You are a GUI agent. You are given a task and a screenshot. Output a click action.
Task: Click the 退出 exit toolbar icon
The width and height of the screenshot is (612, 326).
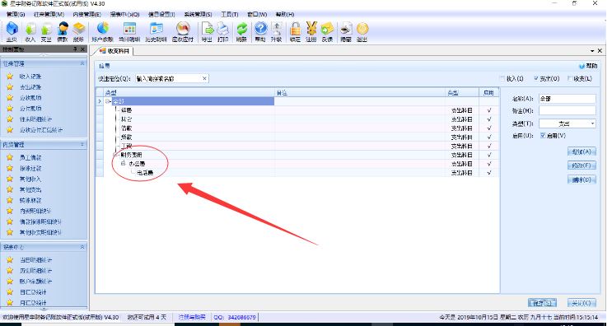pyautogui.click(x=362, y=31)
